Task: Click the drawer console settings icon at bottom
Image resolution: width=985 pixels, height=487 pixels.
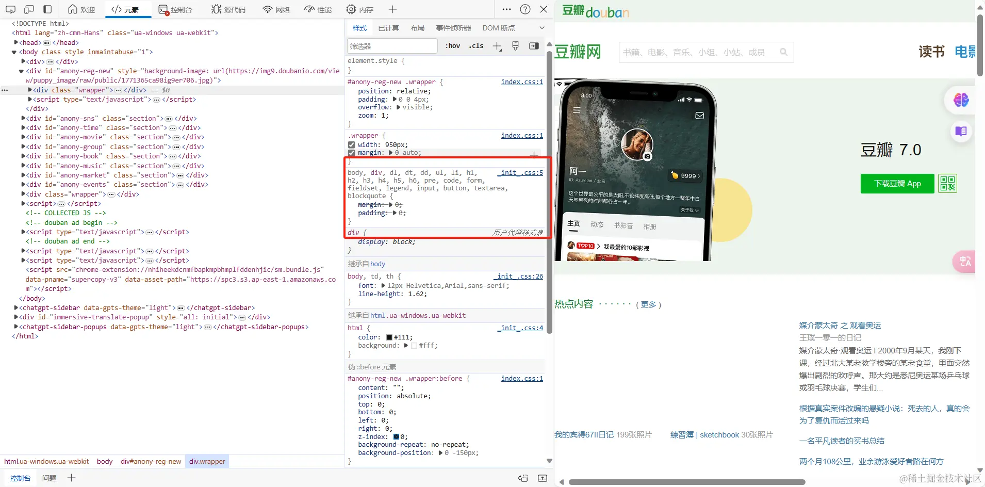Action: pyautogui.click(x=523, y=478)
